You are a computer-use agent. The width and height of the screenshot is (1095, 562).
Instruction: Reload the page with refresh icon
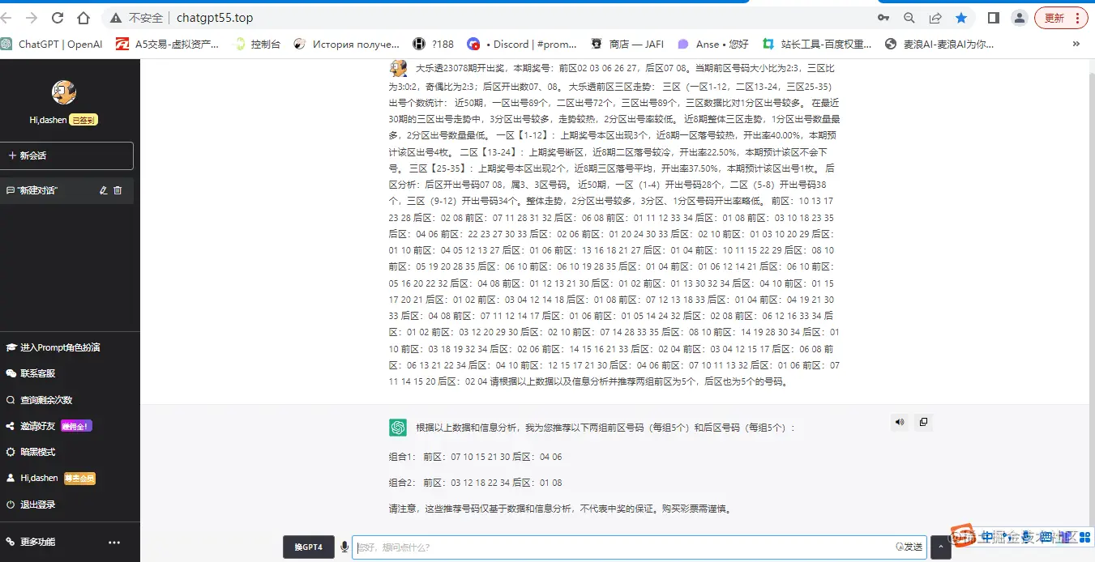pos(58,18)
